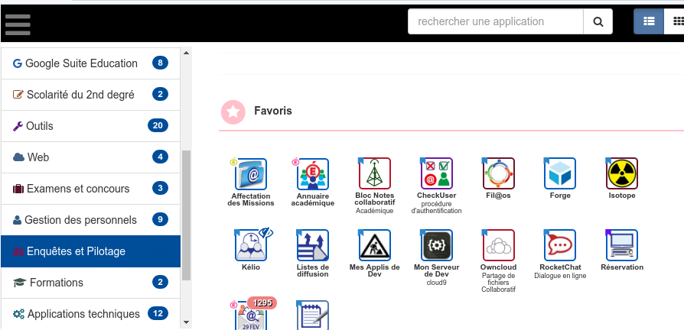Open Mes Applis de Dev
This screenshot has width=684, height=330.
(x=375, y=245)
